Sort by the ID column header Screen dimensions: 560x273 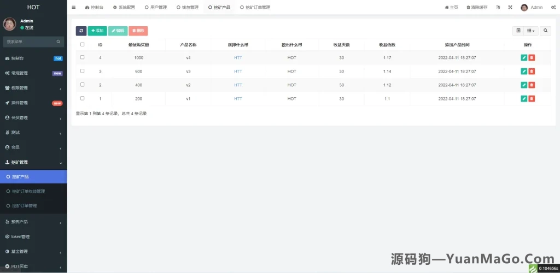point(101,45)
